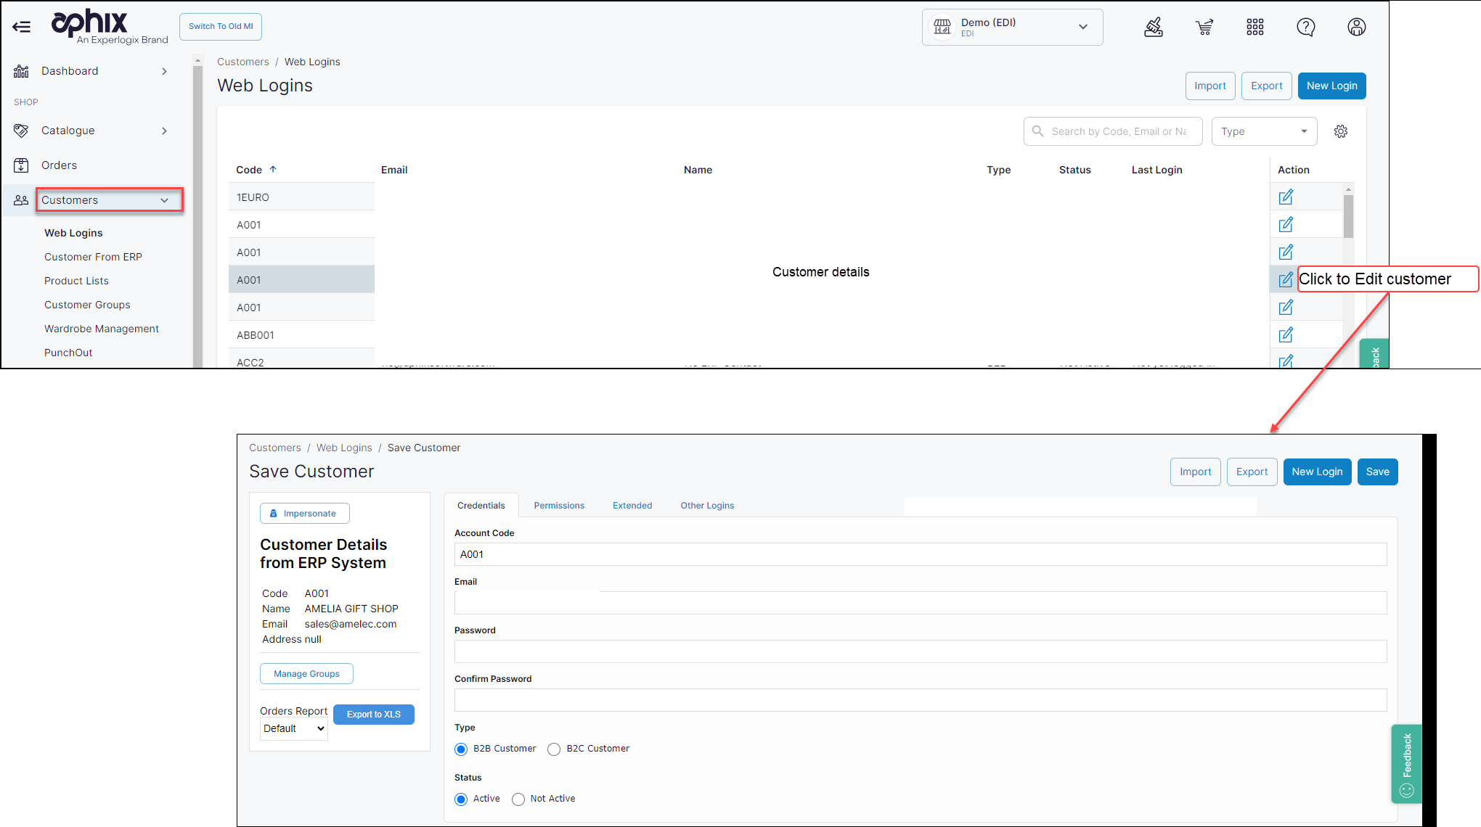
Task: Open table settings gear icon
Action: (x=1341, y=131)
